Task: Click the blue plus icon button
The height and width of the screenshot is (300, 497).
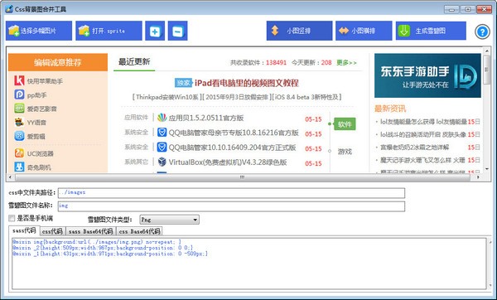Action: (155, 31)
